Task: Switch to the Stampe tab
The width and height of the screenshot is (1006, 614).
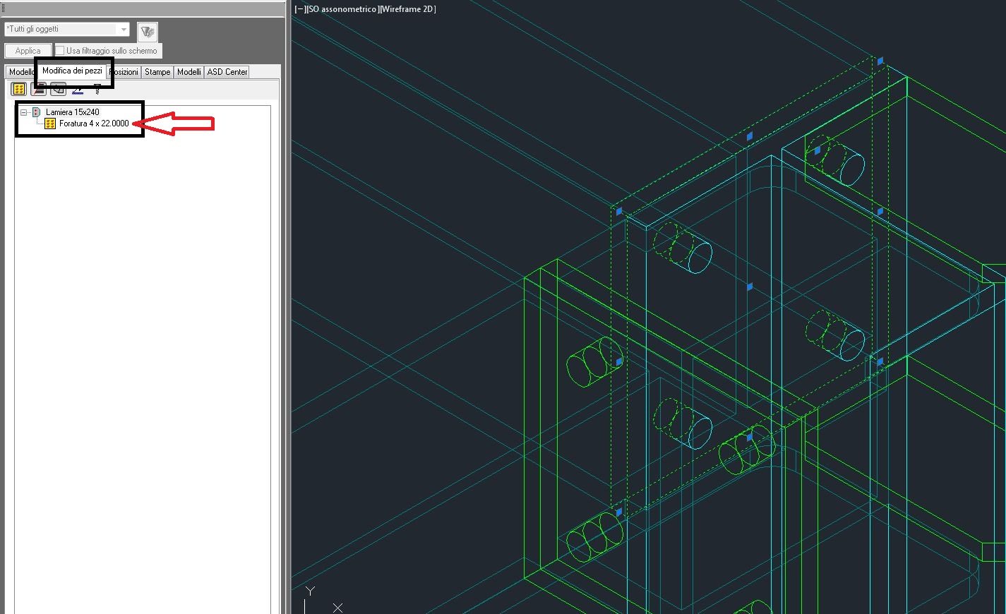Action: [x=157, y=72]
